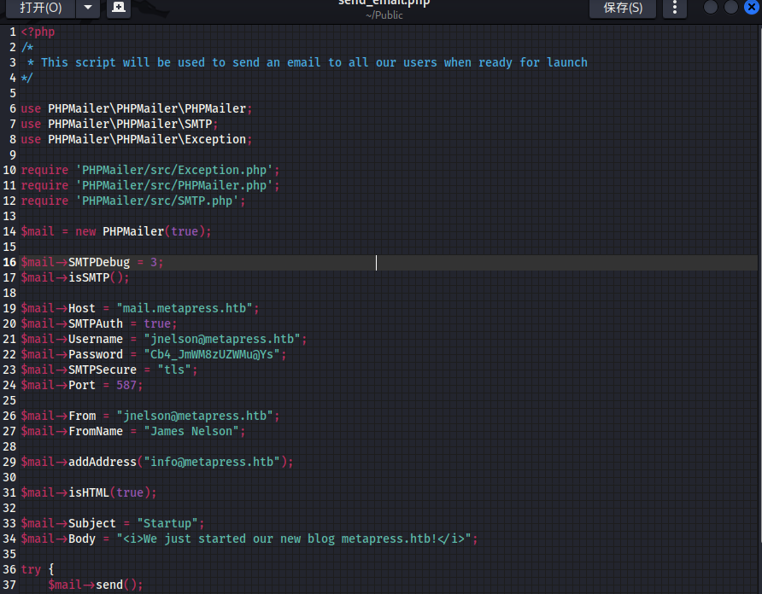This screenshot has width=762, height=594.
Task: Click the Username value 'jnelson@metapress.htb' on line 21
Action: click(222, 339)
